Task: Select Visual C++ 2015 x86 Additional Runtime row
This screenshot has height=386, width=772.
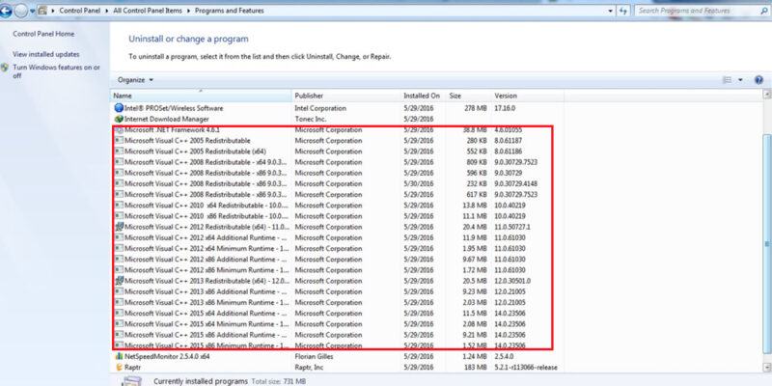Action: (337, 335)
